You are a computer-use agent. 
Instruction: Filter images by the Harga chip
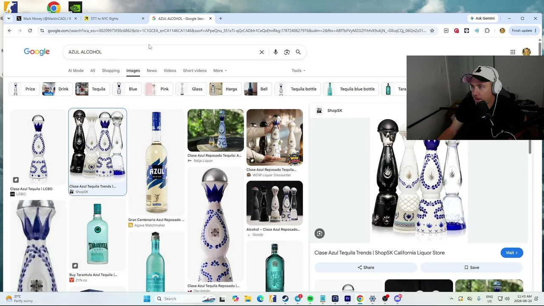tap(224, 89)
